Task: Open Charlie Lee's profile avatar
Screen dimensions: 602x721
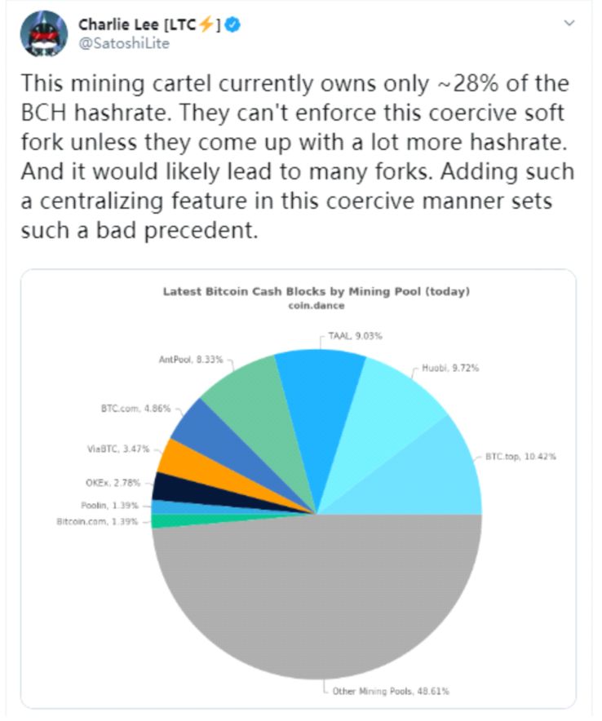Action: click(44, 34)
